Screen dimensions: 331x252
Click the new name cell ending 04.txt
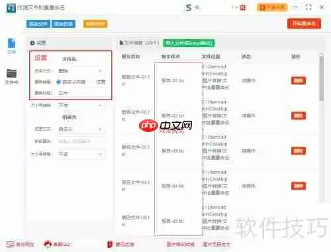point(173,186)
